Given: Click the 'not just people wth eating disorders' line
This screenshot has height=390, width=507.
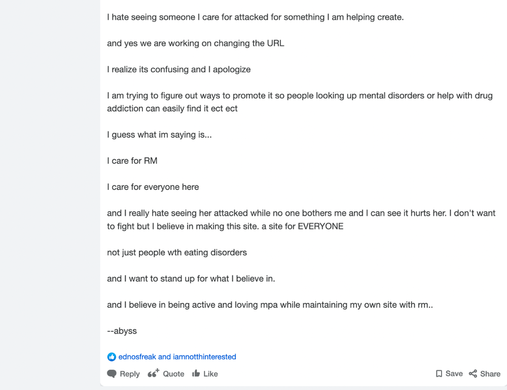Looking at the screenshot, I should pos(177,252).
